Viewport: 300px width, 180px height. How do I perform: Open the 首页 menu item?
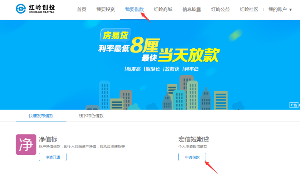click(x=82, y=9)
